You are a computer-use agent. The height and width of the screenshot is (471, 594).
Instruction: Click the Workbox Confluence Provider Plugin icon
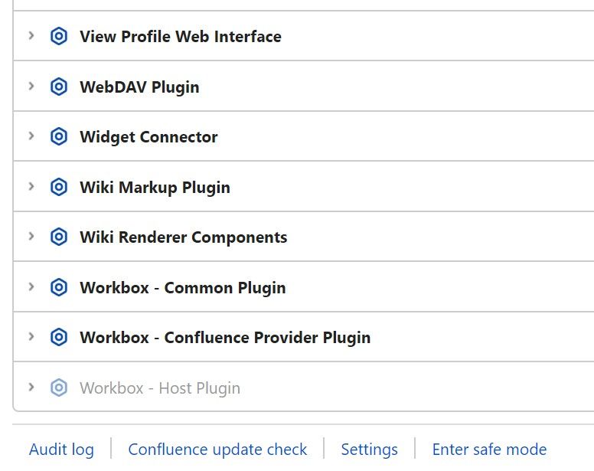coord(59,337)
